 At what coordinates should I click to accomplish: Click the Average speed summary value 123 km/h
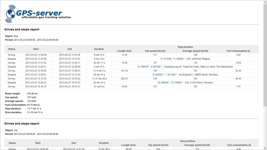[x=32, y=101]
